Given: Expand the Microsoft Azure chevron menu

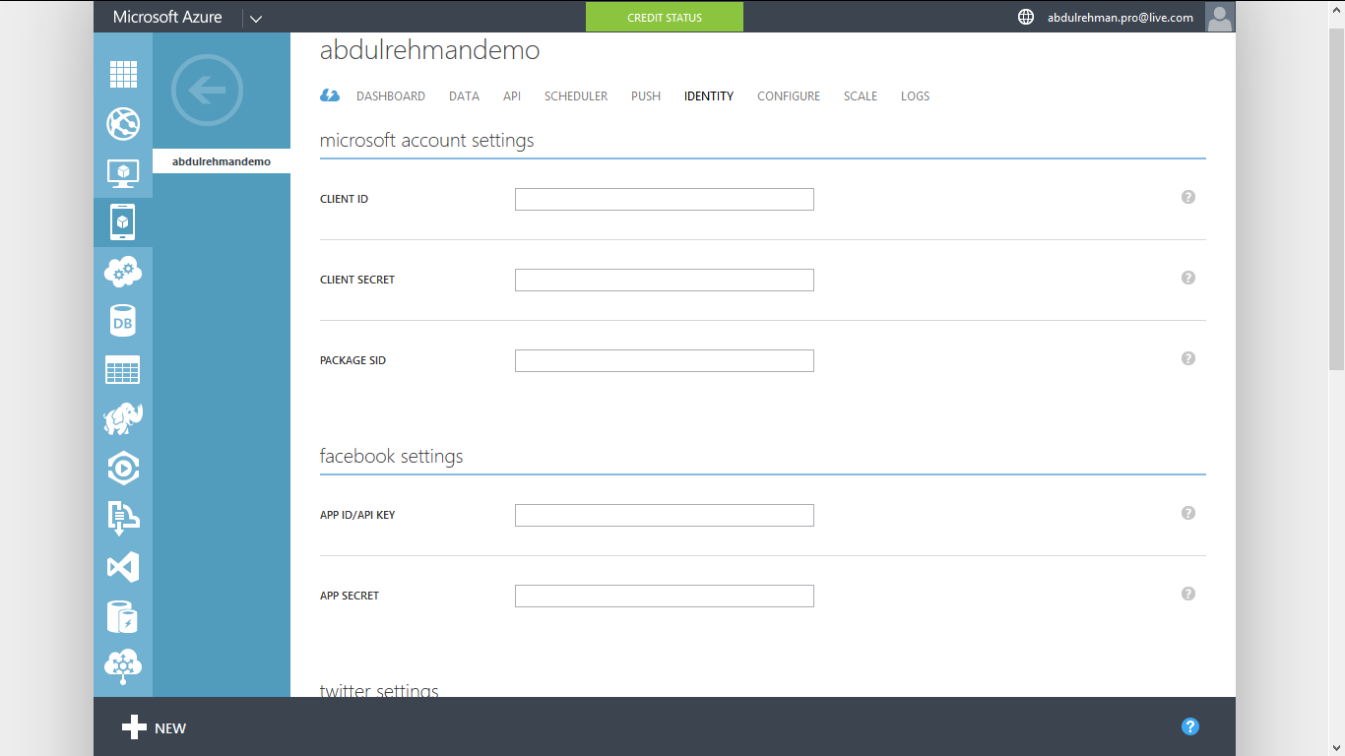Looking at the screenshot, I should point(256,18).
